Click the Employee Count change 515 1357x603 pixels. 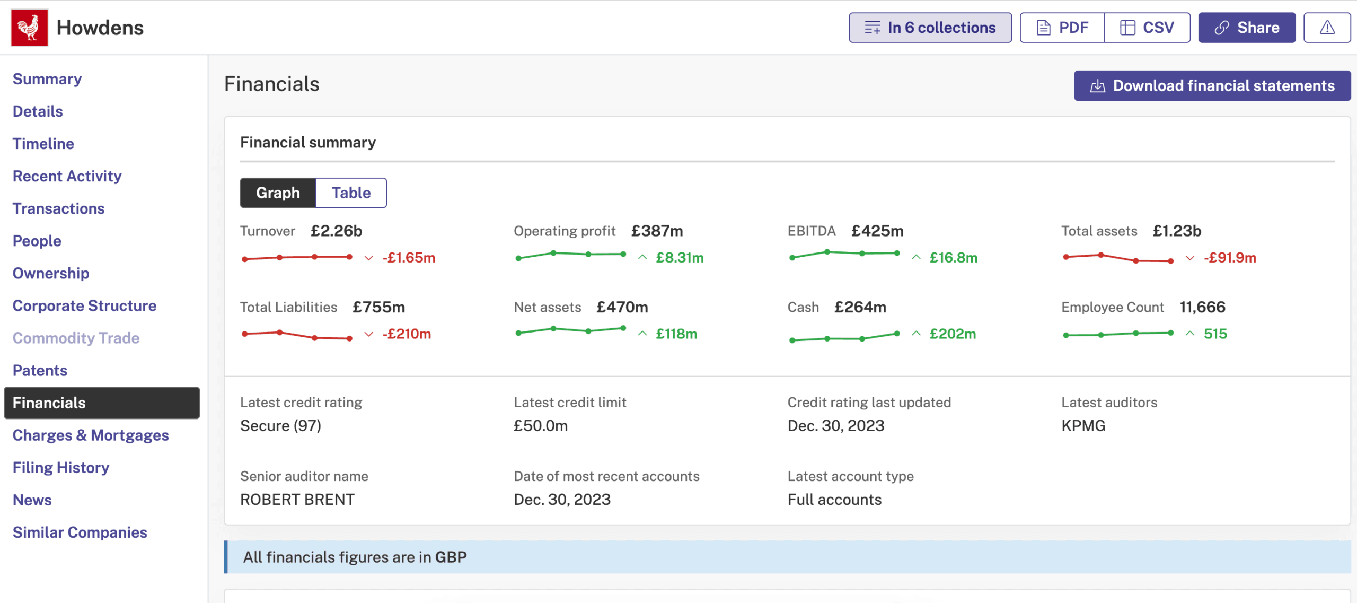(x=1215, y=334)
